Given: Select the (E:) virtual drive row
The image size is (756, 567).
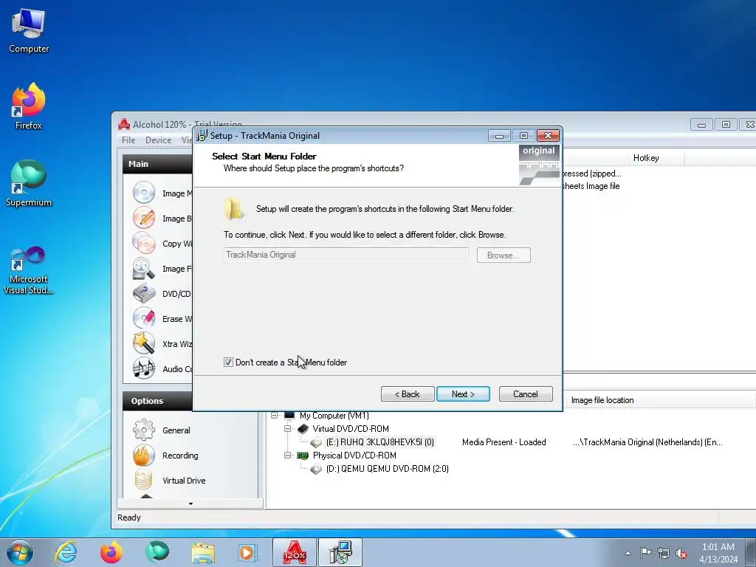Looking at the screenshot, I should [x=380, y=442].
